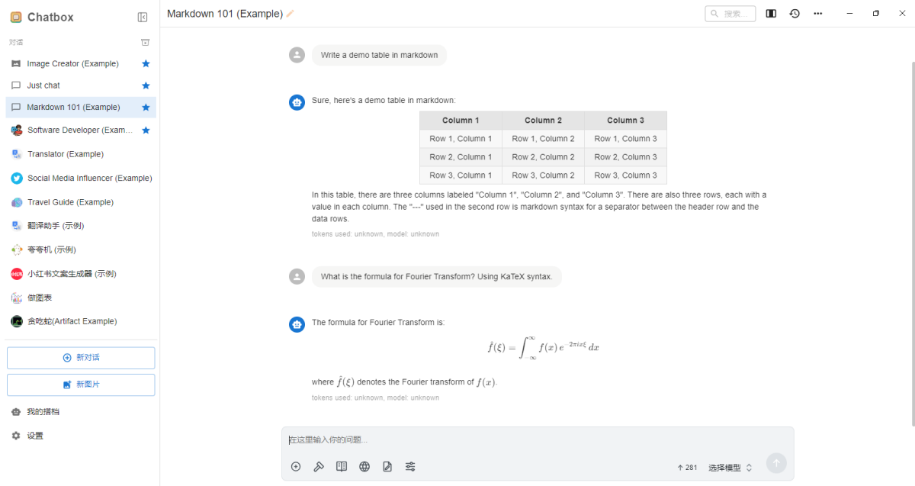This screenshot has height=486, width=915.
Task: Select the Travel Guide (Example) conversation
Action: click(70, 202)
